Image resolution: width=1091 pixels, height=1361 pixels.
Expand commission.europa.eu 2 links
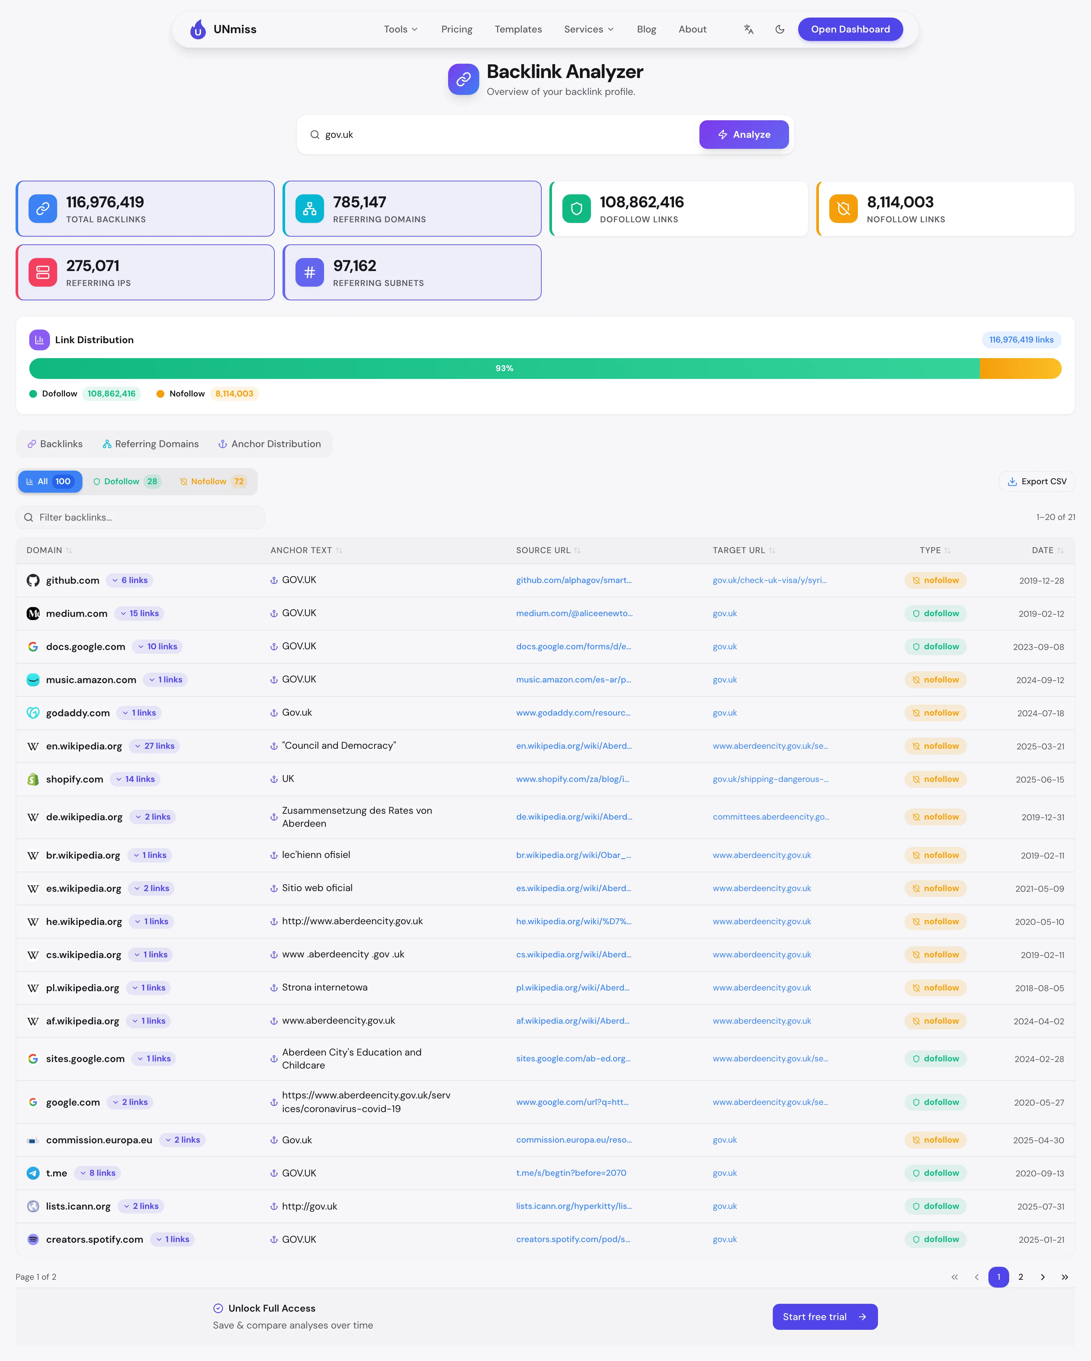182,1140
